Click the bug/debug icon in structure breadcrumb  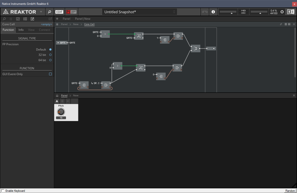57,24
